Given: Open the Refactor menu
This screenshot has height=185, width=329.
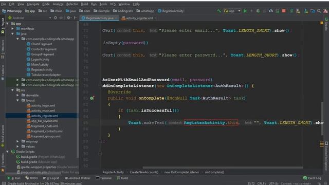Looking at the screenshot, I should pyautogui.click(x=72, y=4).
